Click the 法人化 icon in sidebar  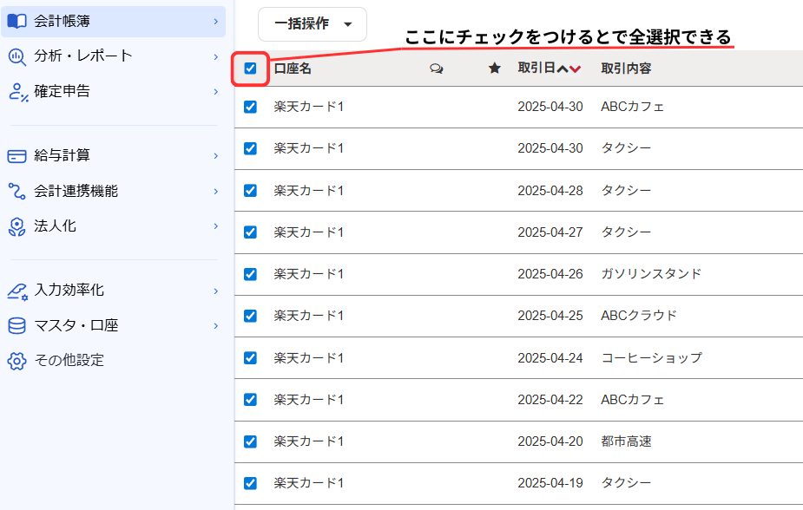pyautogui.click(x=16, y=226)
